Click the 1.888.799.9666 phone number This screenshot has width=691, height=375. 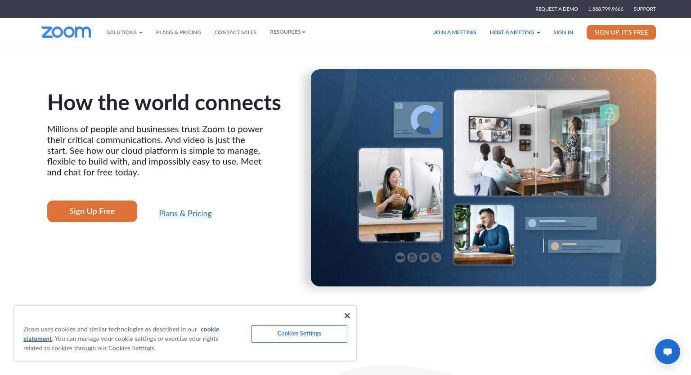tap(606, 9)
